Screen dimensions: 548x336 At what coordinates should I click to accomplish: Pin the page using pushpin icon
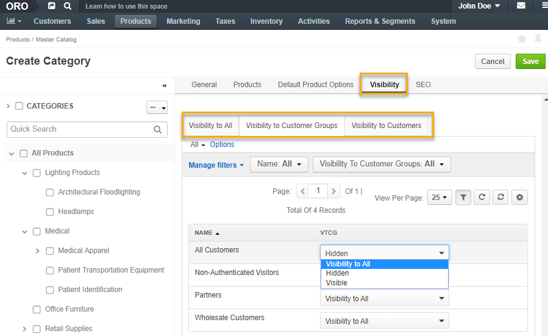[x=538, y=39]
